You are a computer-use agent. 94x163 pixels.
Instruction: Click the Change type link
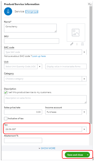32,12
